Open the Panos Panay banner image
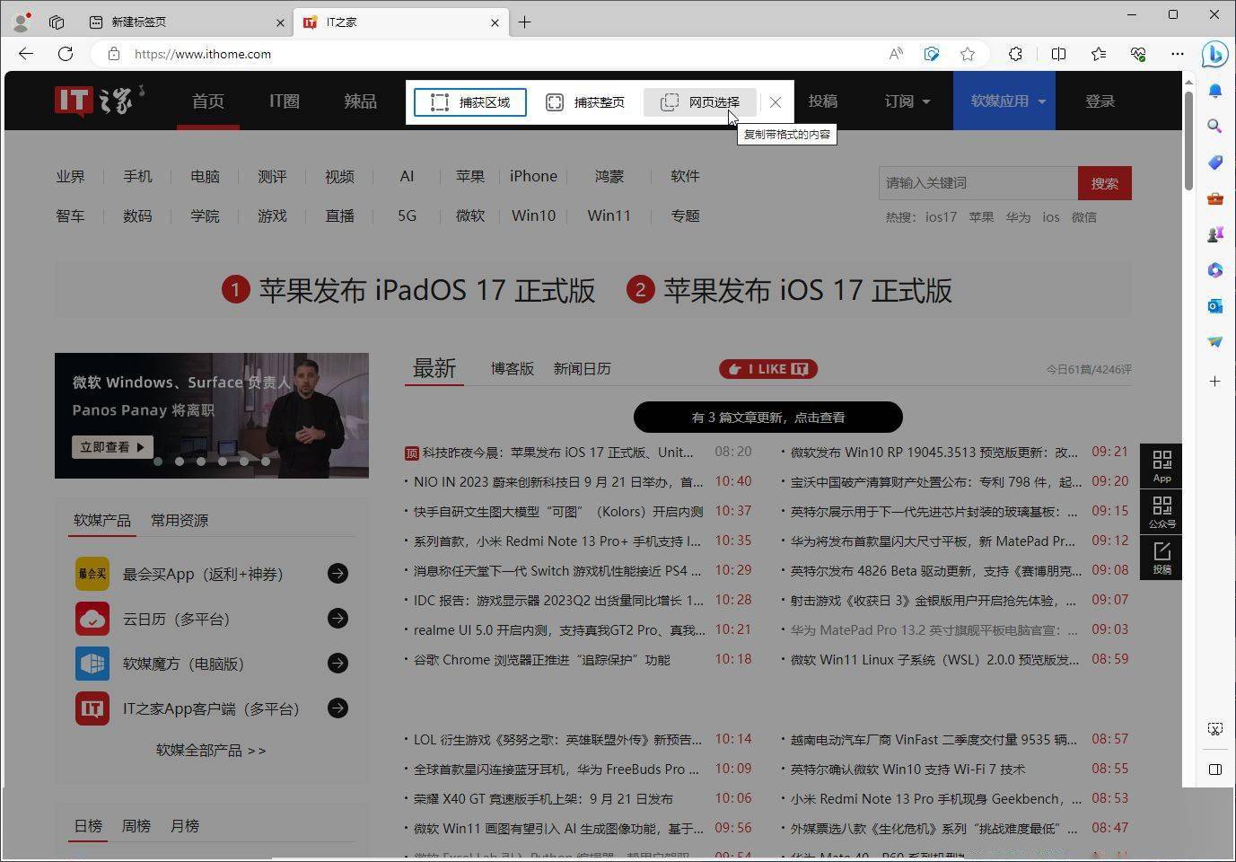The image size is (1236, 862). (x=212, y=416)
